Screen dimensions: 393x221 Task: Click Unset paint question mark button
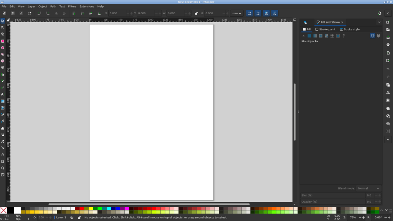[x=343, y=36]
